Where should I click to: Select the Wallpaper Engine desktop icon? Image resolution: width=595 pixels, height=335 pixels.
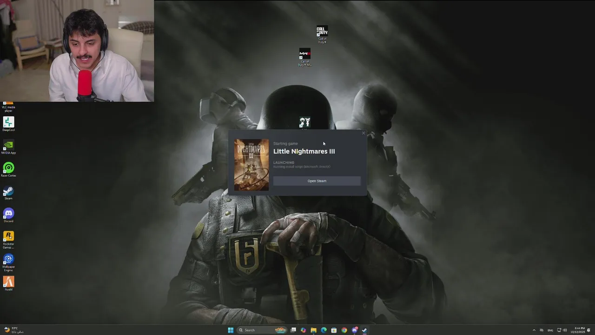[x=8, y=263]
